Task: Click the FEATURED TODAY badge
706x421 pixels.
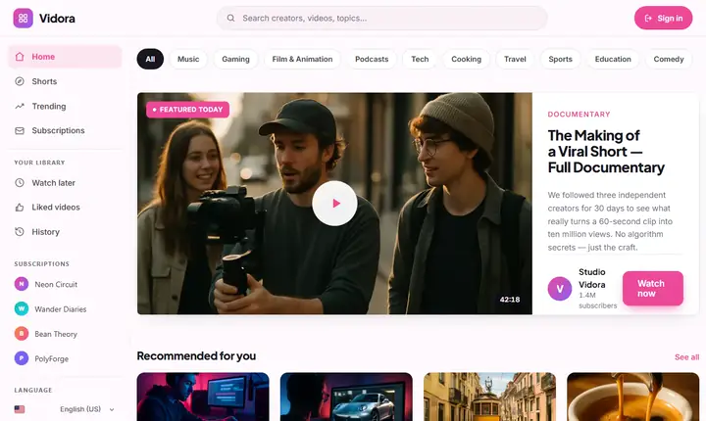Action: coord(187,110)
